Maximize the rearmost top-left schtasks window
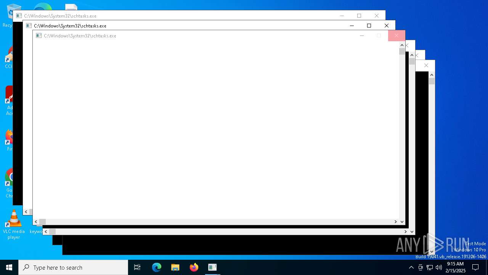This screenshot has height=275, width=488. (x=359, y=16)
